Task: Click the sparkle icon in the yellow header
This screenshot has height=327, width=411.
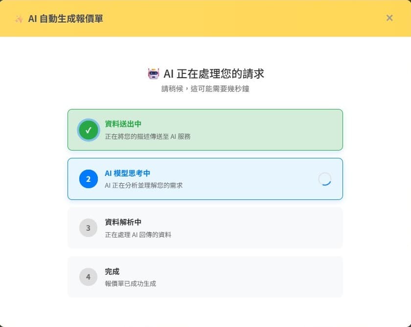Action: 19,18
